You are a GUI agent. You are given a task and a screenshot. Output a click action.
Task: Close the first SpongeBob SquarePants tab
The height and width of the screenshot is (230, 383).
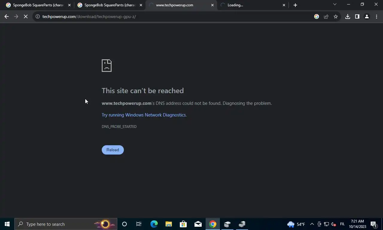coord(69,5)
